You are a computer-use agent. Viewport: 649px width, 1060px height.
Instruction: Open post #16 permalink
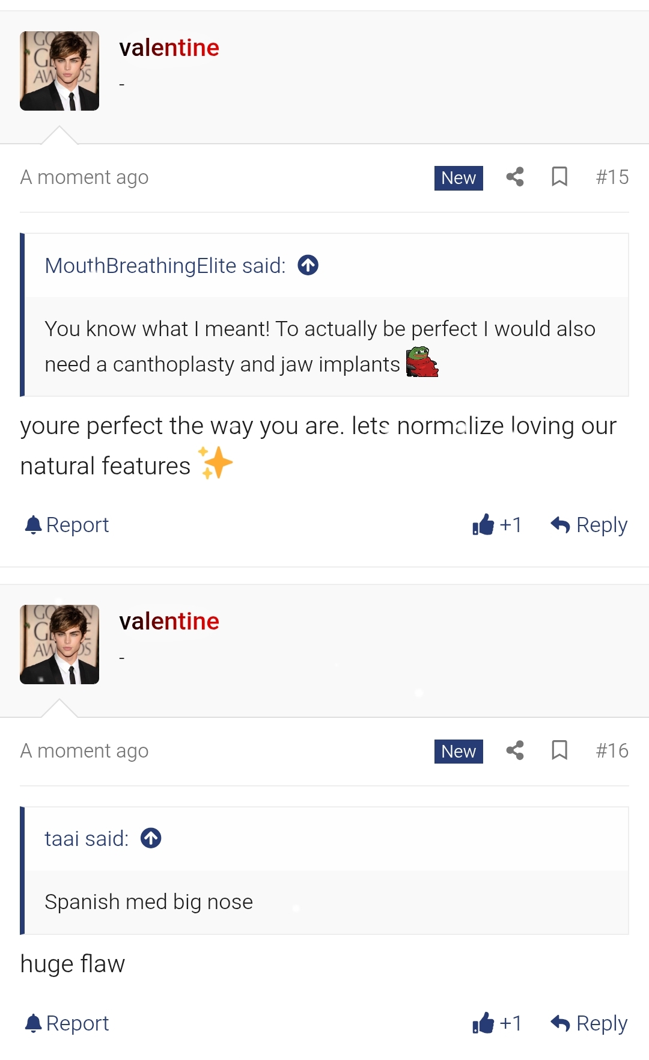tap(612, 750)
